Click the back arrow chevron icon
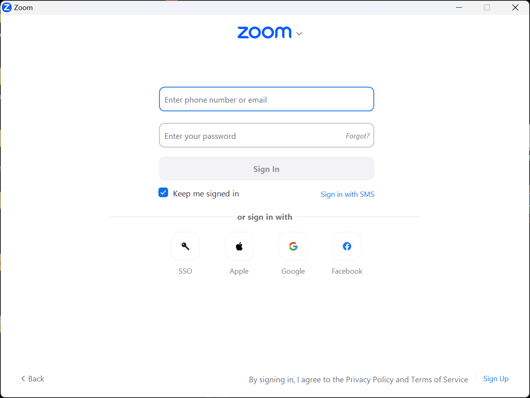This screenshot has width=530, height=398. [x=23, y=379]
